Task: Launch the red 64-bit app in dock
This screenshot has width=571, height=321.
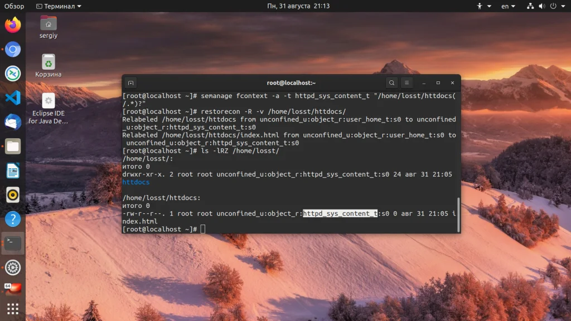Action: click(x=13, y=289)
